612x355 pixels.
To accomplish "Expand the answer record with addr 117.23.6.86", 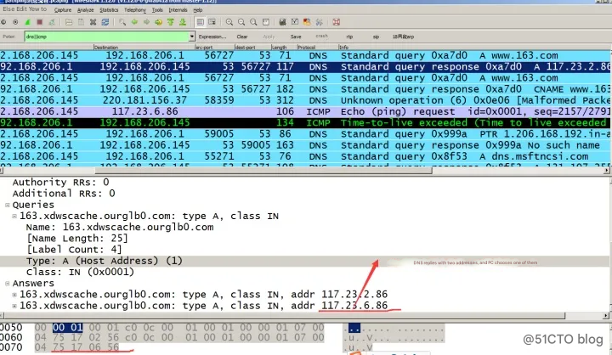I will 14,306.
